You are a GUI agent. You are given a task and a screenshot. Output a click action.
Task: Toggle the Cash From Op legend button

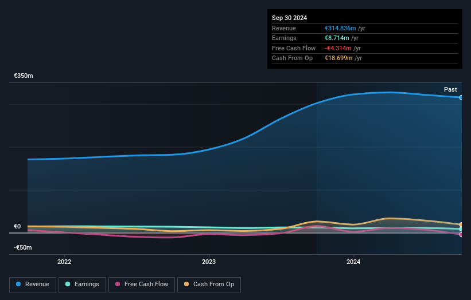click(209, 285)
